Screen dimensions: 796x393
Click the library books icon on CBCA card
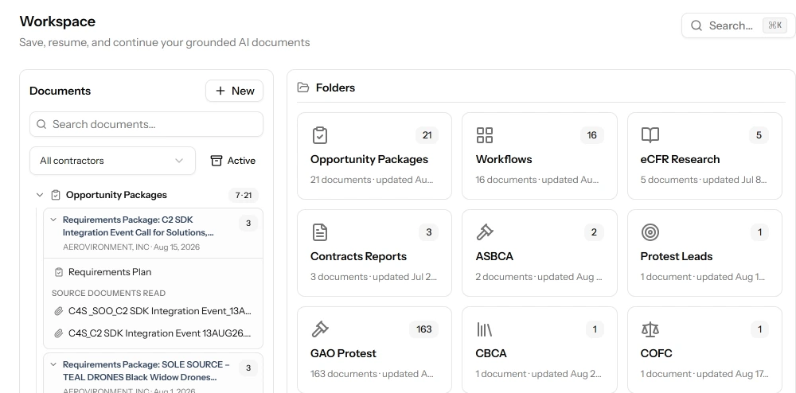[484, 329]
